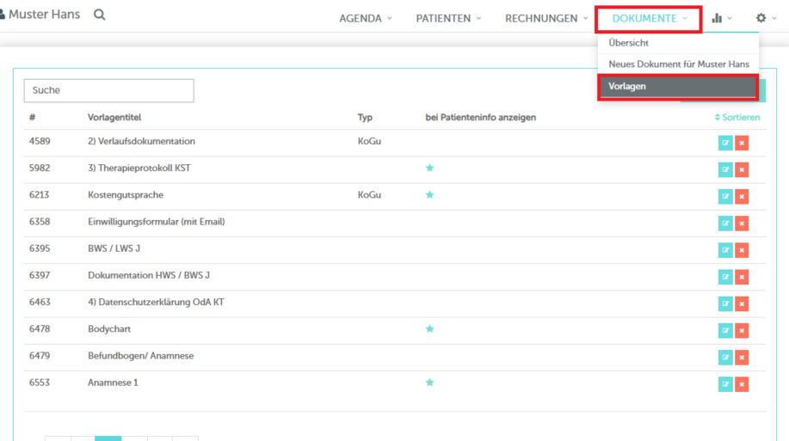Click the search magnifier icon beside Muster Hans
Image resolution: width=789 pixels, height=441 pixels.
[100, 15]
